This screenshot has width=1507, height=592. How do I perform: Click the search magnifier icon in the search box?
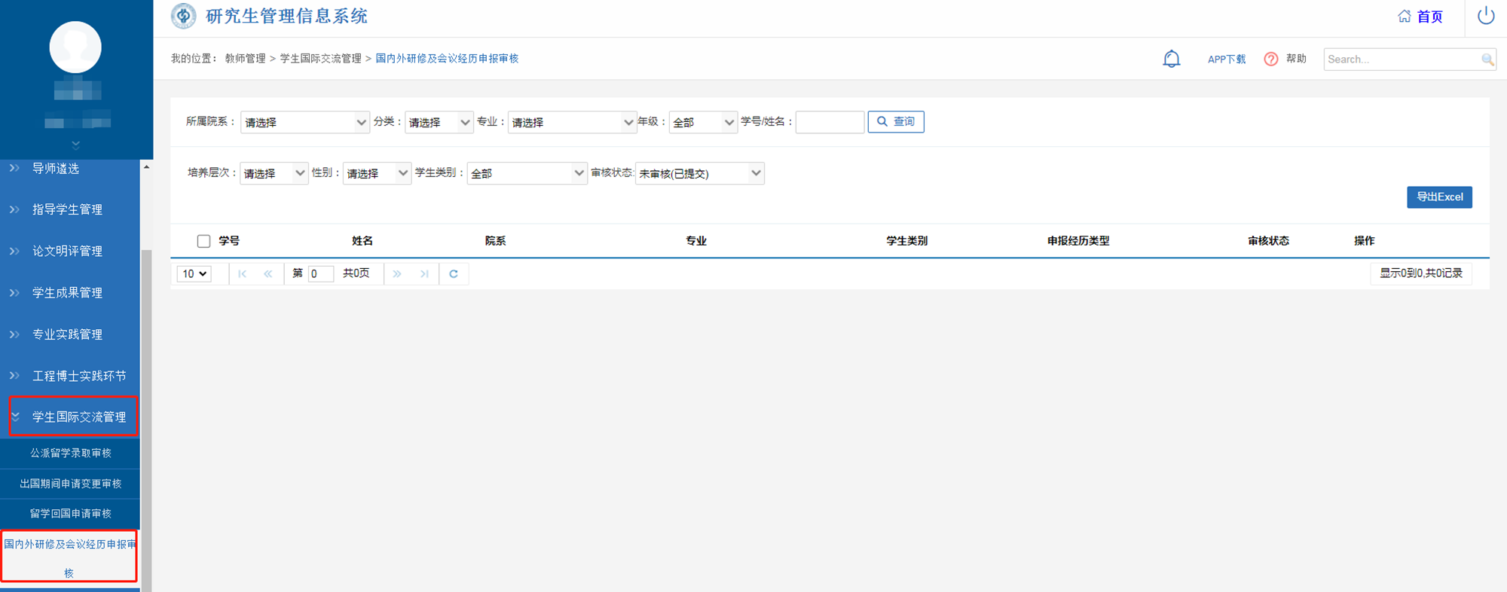(1487, 60)
